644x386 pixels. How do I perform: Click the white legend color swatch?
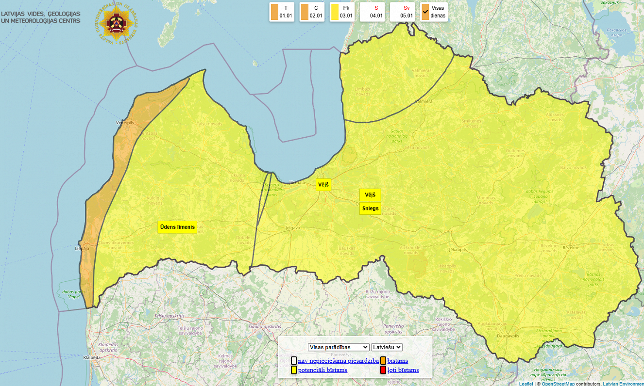point(294,360)
